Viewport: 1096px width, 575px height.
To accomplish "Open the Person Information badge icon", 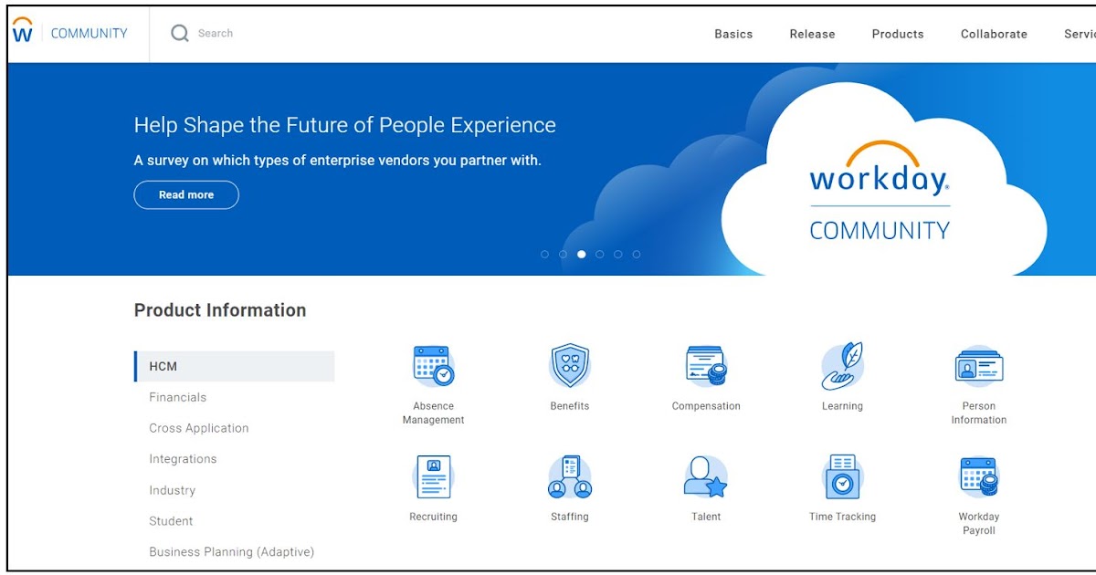I will [977, 365].
